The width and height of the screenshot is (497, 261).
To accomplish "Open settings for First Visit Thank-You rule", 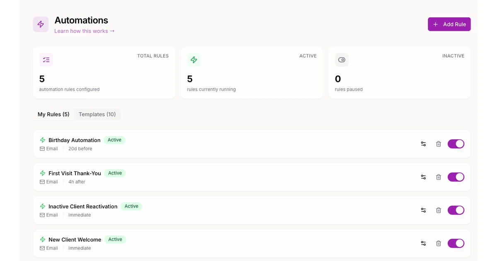I will [423, 177].
